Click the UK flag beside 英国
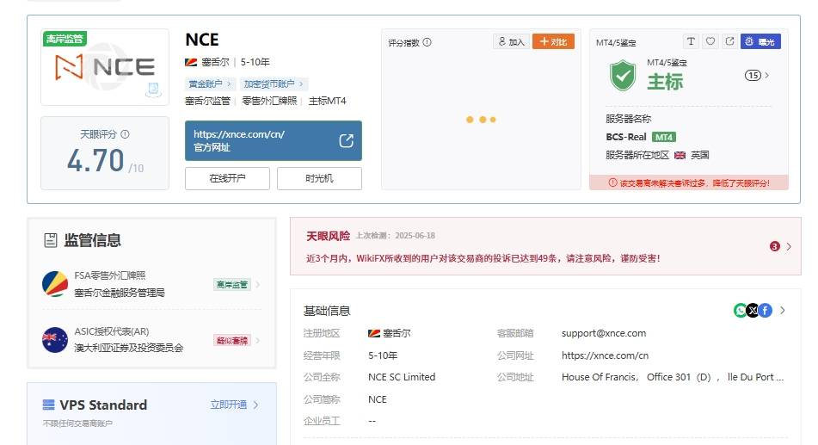Viewport: 818px width, 445px height. [680, 155]
